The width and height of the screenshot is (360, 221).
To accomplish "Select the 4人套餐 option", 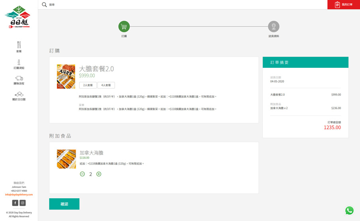I will pyautogui.click(x=106, y=85).
